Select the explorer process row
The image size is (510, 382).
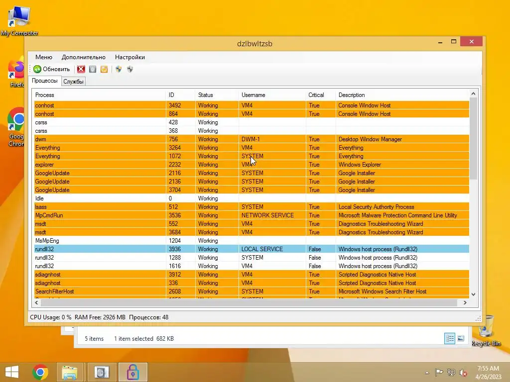click(x=252, y=164)
